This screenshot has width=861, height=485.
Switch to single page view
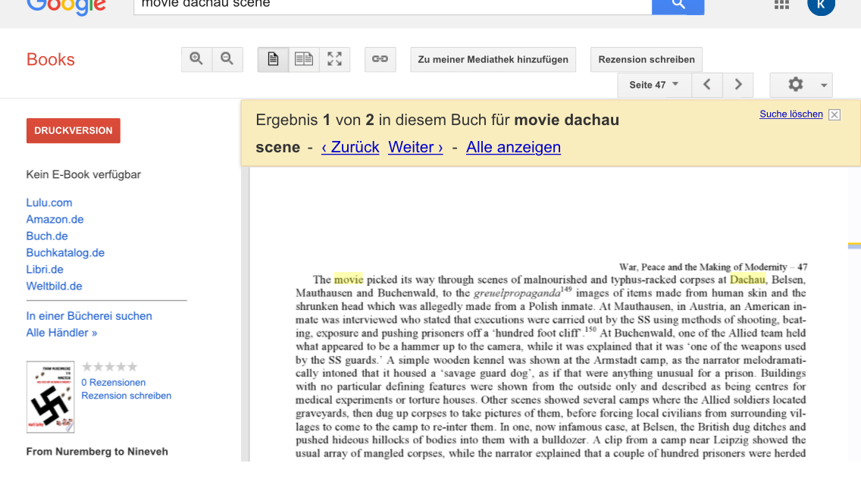coord(273,59)
